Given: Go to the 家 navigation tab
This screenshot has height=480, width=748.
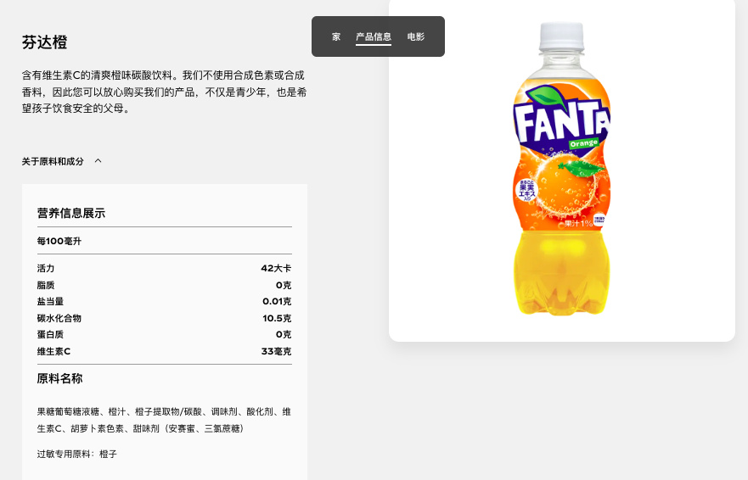Looking at the screenshot, I should click(336, 37).
